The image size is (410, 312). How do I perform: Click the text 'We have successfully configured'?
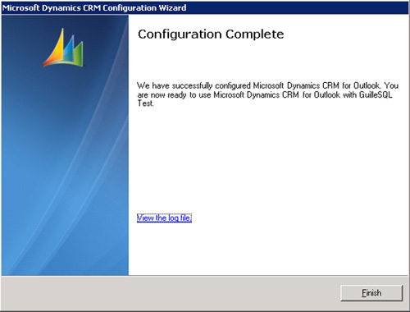[x=194, y=85]
